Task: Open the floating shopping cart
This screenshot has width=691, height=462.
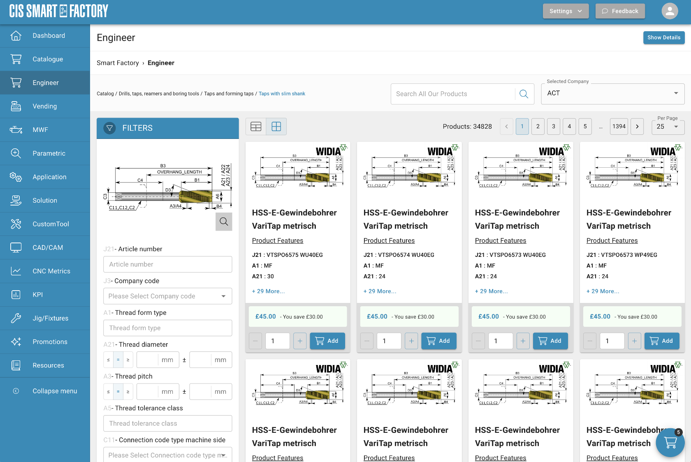Action: click(670, 443)
